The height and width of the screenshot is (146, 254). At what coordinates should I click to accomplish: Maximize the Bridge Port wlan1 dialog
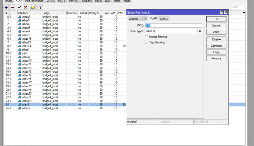click(x=222, y=12)
